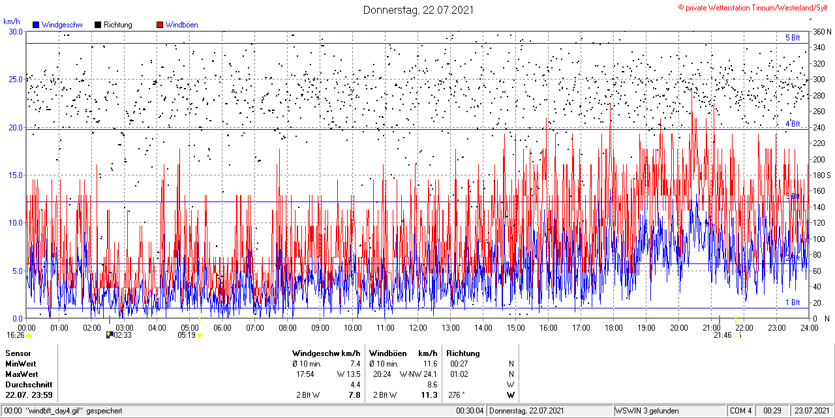
Task: Click the 5 Bft line label
Action: click(793, 38)
